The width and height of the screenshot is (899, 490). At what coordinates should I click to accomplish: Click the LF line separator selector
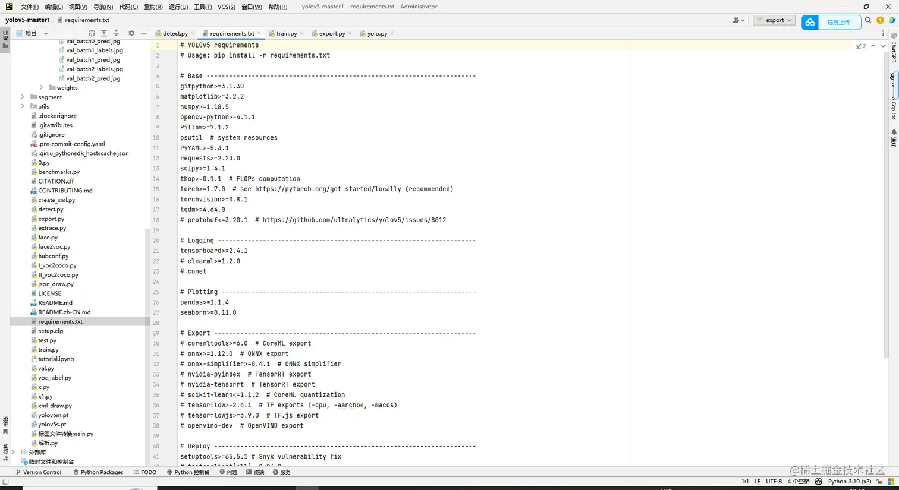point(757,482)
